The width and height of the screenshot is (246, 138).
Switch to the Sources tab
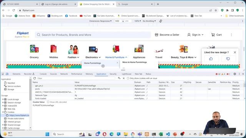[53, 74]
